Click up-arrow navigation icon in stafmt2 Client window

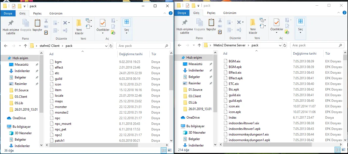tap(25, 46)
